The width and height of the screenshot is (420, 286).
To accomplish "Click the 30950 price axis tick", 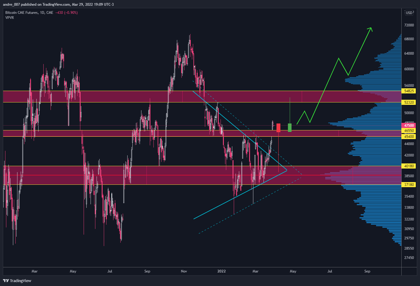I will coord(409,229).
